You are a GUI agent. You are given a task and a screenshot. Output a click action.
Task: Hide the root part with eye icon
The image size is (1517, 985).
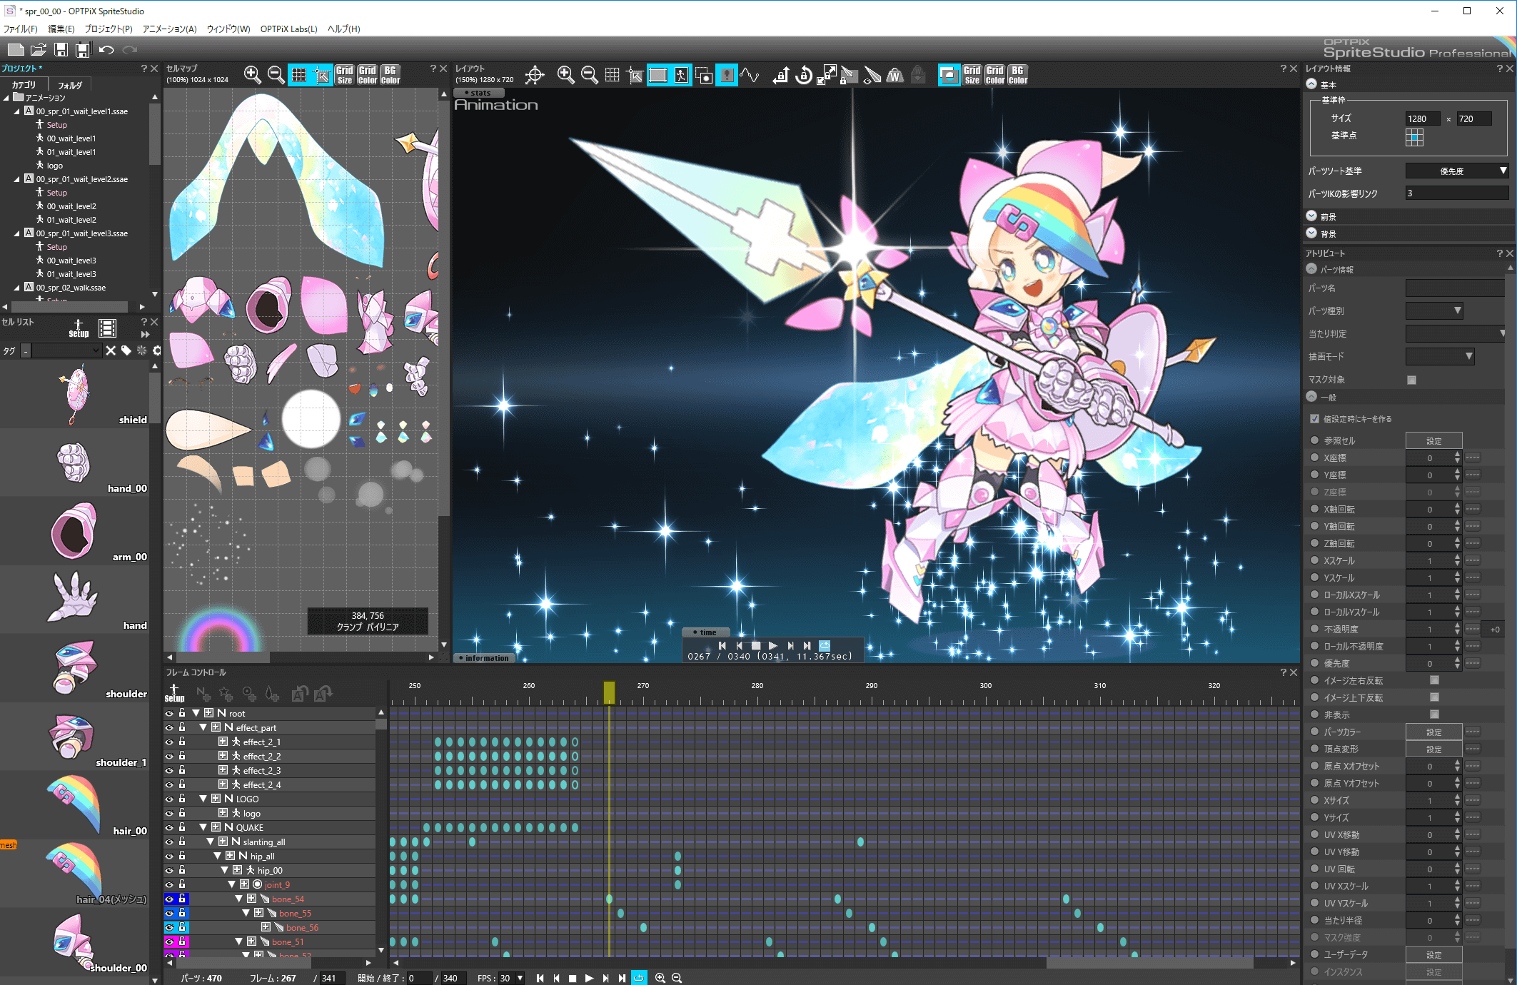click(169, 713)
